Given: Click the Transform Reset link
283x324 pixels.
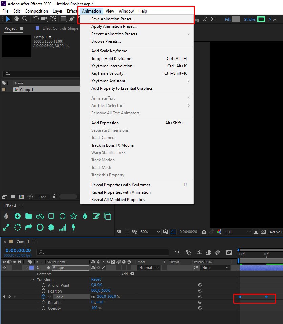Looking at the screenshot, I should click(x=96, y=279).
